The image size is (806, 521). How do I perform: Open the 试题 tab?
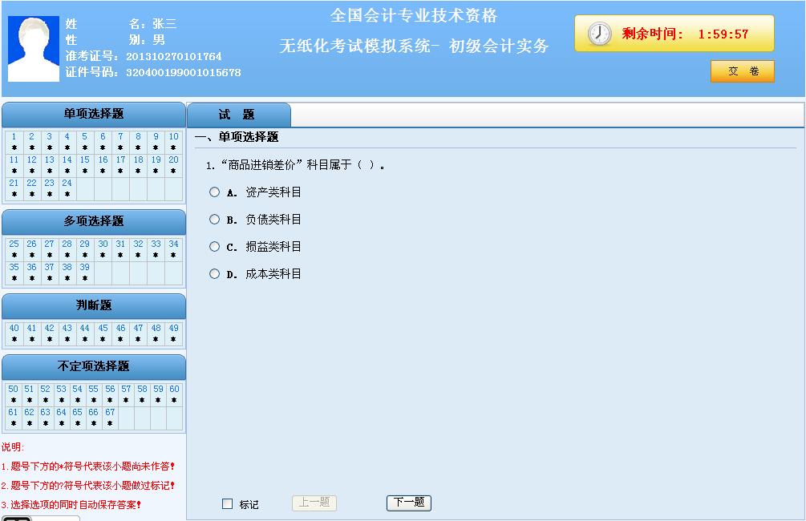pos(237,115)
